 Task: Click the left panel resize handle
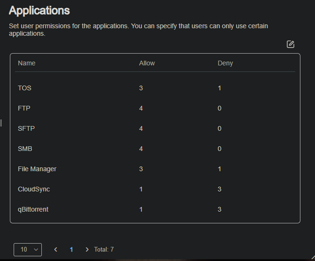coord(1,123)
